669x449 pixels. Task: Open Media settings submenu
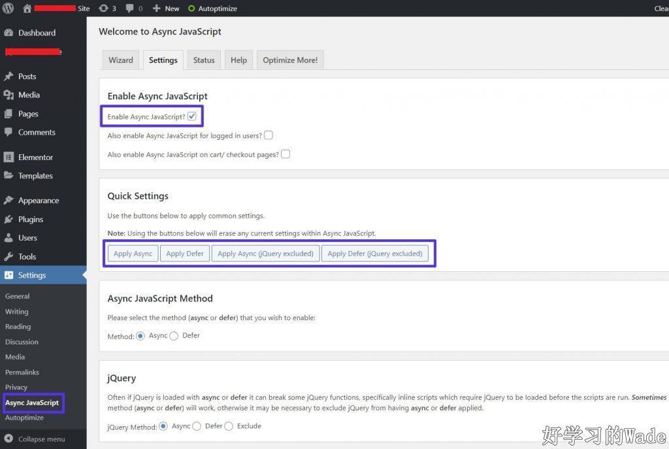(15, 357)
